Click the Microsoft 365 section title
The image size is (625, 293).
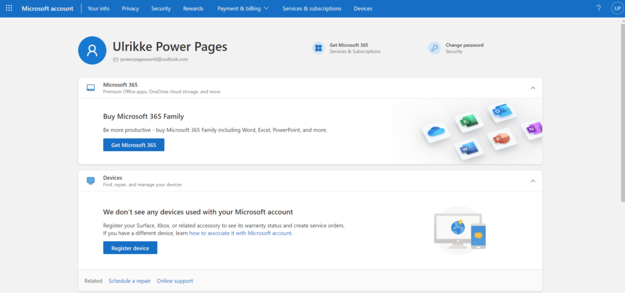click(120, 85)
